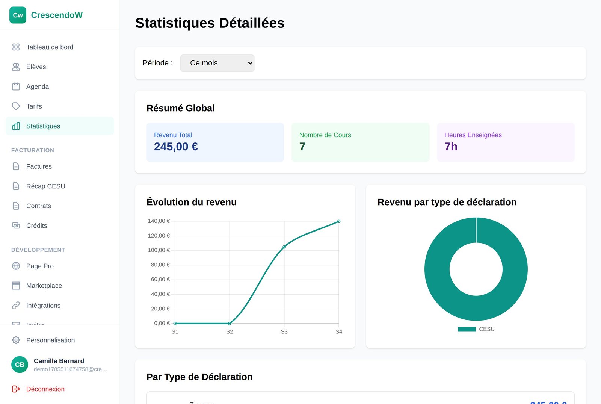Click the S4 data point on revenue line
Screen dimensions: 601x404
coord(339,221)
